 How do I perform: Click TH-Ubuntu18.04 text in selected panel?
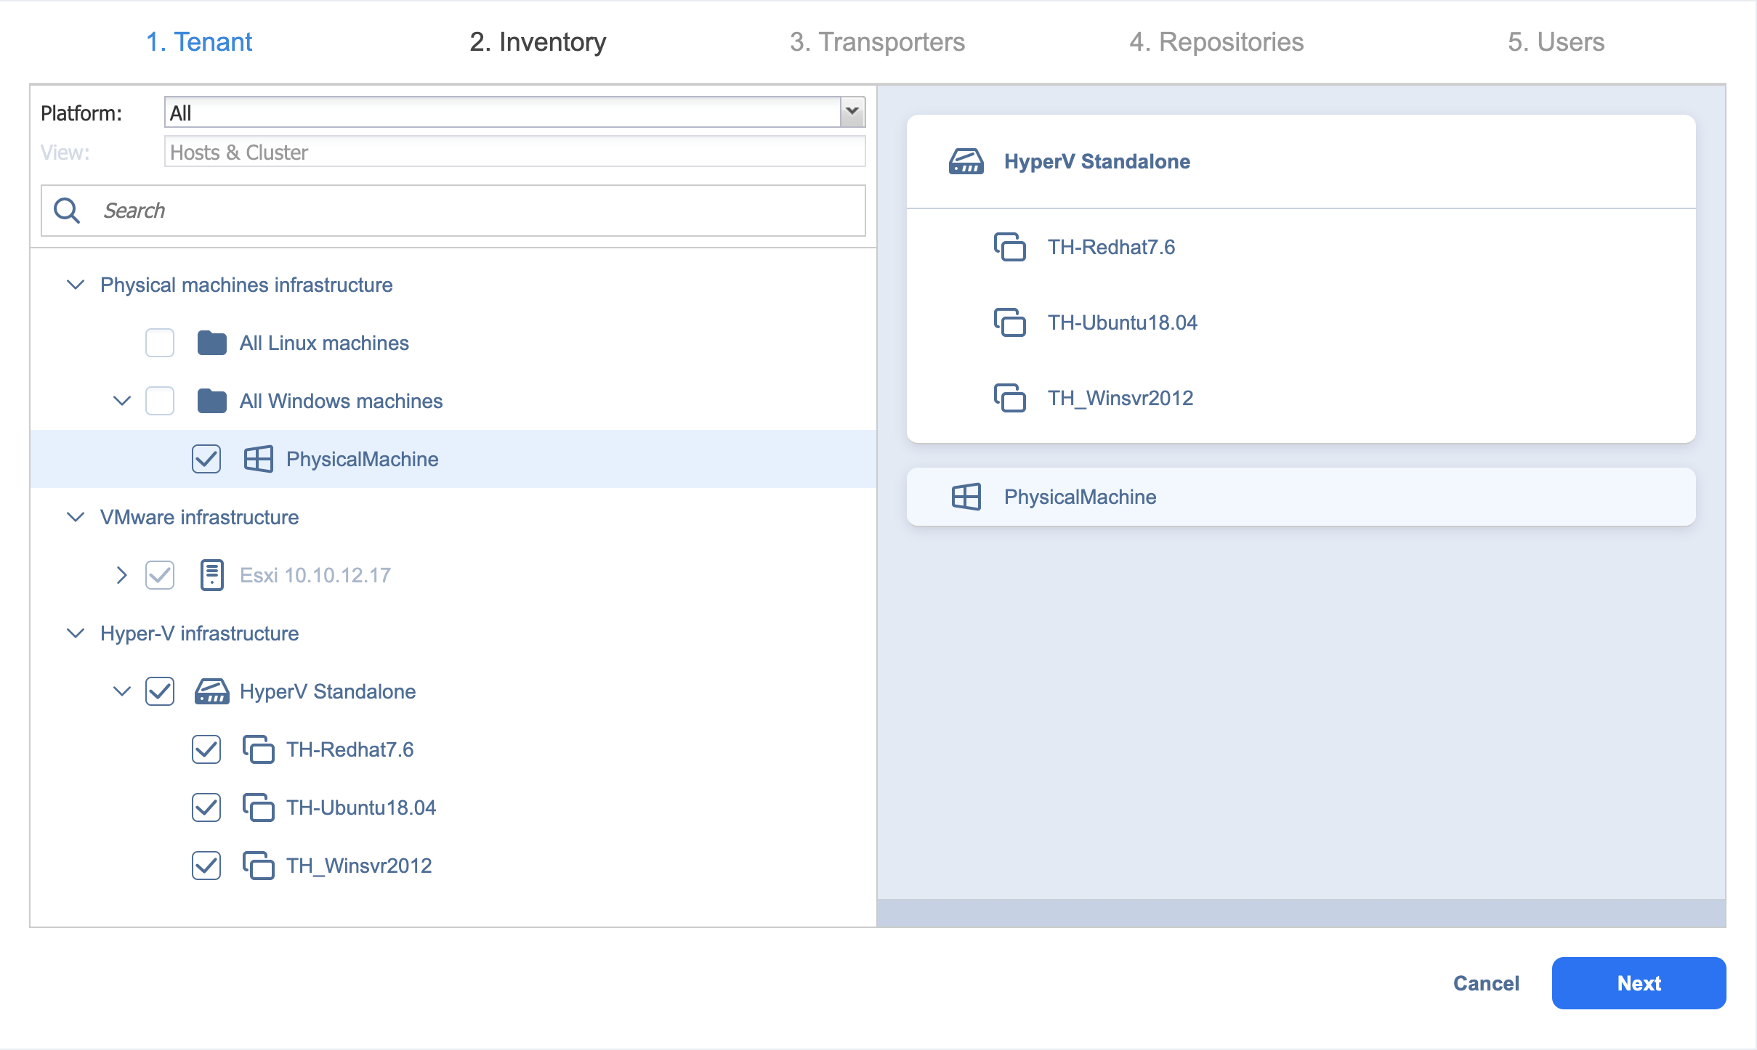1123,322
